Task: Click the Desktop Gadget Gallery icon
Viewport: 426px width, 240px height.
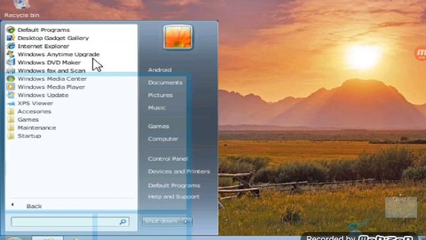Action: (x=11, y=38)
